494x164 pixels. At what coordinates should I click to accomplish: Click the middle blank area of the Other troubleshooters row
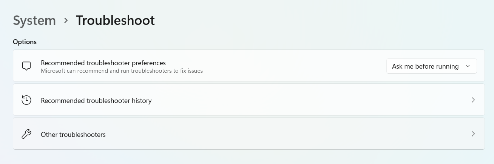(x=283, y=134)
